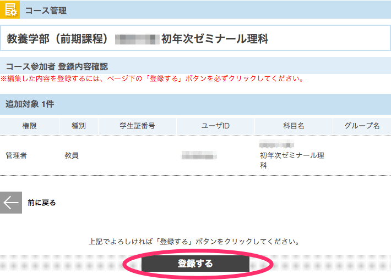Click the ユーザID column header
The width and height of the screenshot is (391, 280).
click(215, 126)
